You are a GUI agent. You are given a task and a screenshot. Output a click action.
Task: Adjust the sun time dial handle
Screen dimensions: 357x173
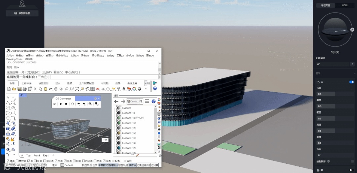(352, 30)
